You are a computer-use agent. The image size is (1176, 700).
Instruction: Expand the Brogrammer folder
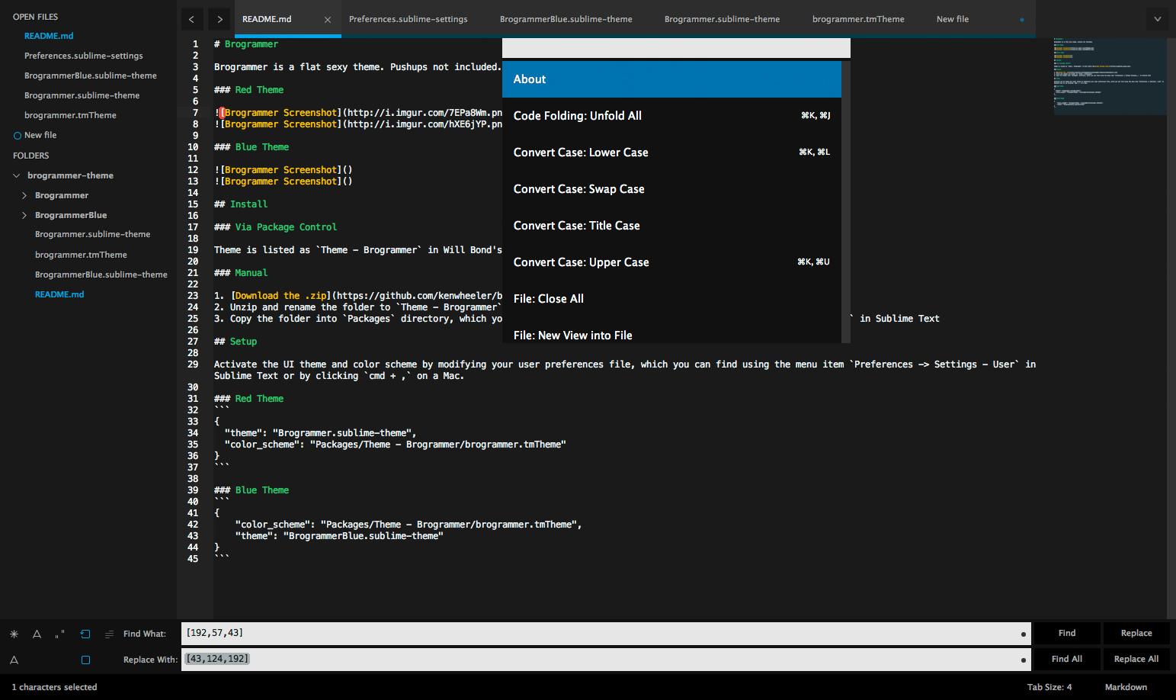click(x=24, y=195)
